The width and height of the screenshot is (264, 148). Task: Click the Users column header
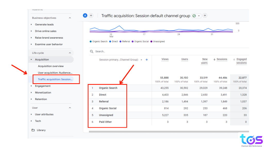[x=185, y=59]
